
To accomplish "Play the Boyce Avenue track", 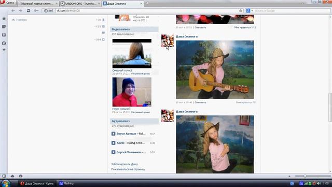I will click(113, 134).
